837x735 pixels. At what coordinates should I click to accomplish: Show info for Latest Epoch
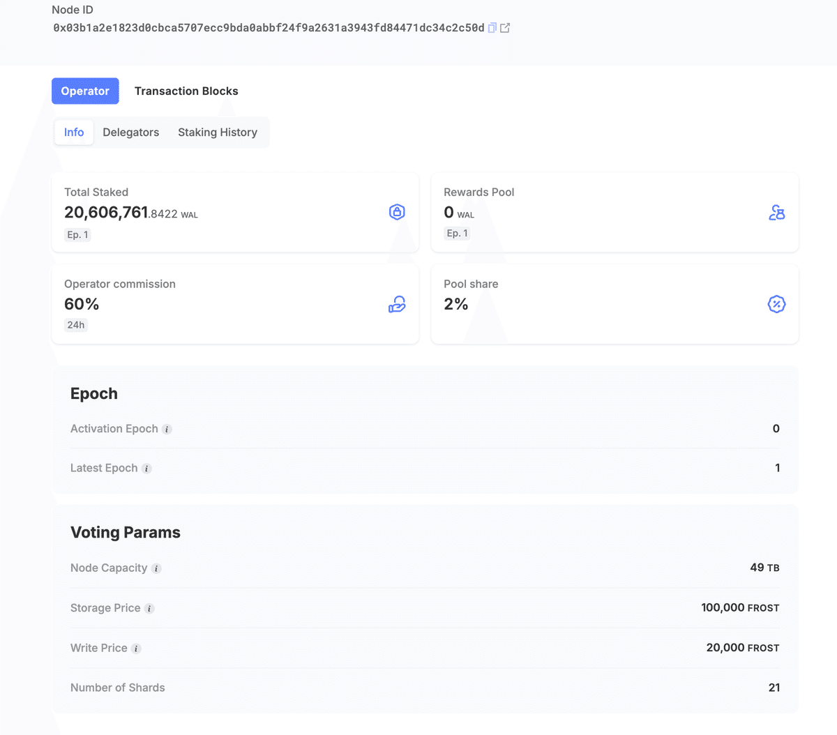146,469
